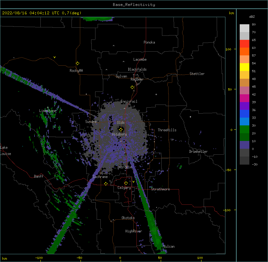The height and width of the screenshot is (262, 268).
Task: Click the RockyMH label
Action: [x=76, y=71]
